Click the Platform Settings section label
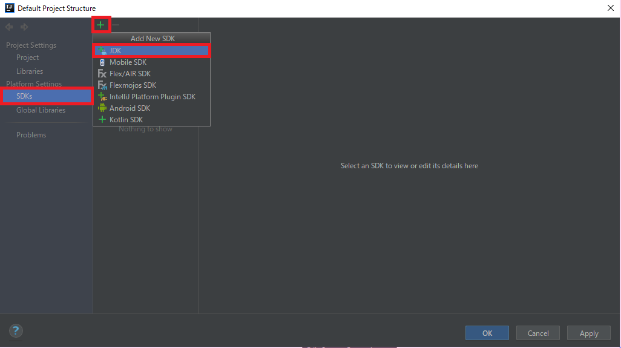621x348 pixels. [x=34, y=84]
